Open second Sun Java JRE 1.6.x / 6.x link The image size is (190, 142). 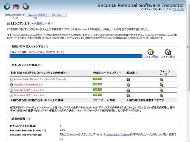click(x=29, y=95)
